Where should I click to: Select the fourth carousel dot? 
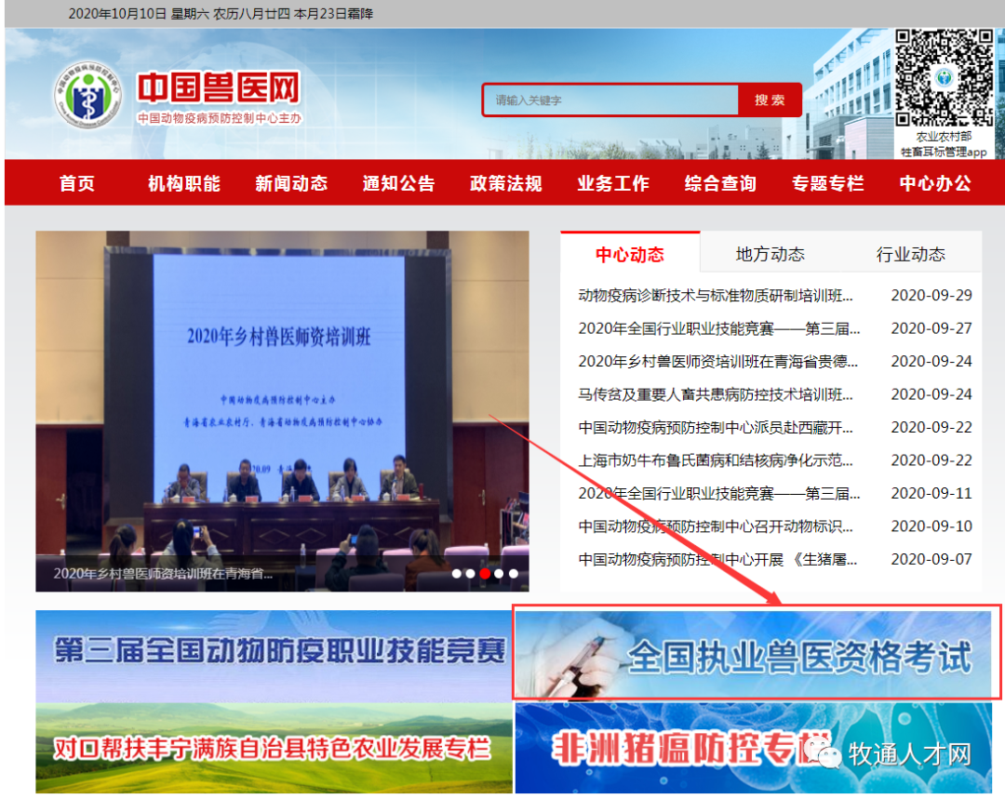point(500,574)
